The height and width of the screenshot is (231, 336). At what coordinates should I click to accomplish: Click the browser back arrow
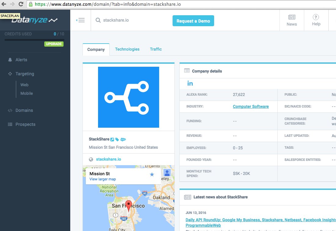(x=4, y=4)
